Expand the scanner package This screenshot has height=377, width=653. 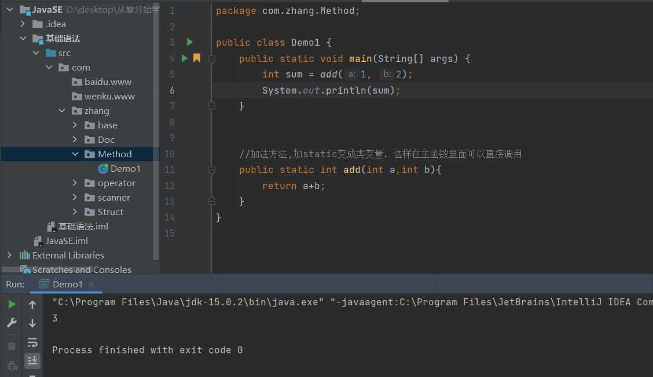pyautogui.click(x=75, y=197)
